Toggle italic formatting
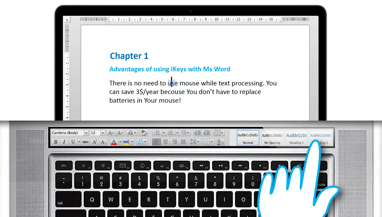 click(x=64, y=142)
